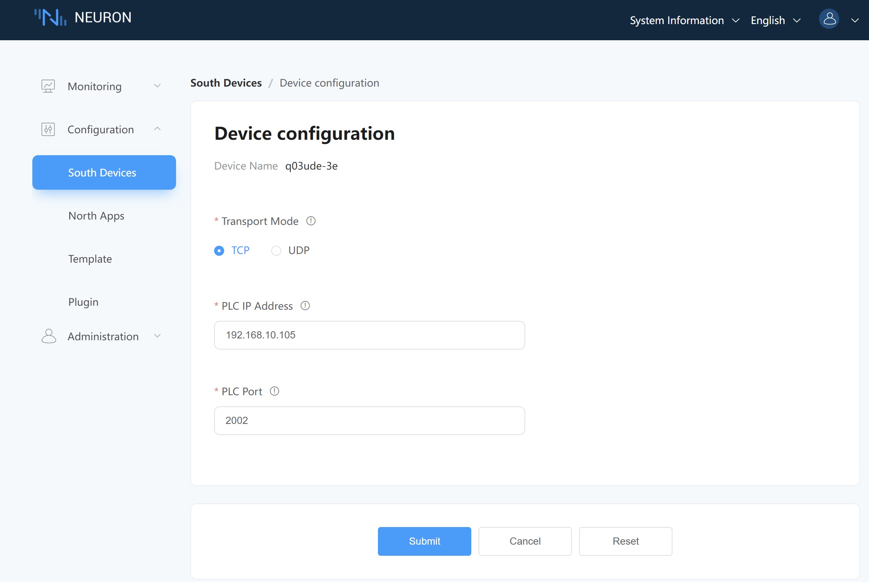Image resolution: width=869 pixels, height=582 pixels.
Task: Click the Monitoring chart icon
Action: [48, 86]
